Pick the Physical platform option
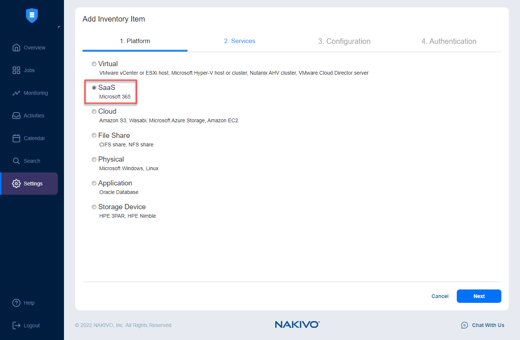This screenshot has width=520, height=340. pyautogui.click(x=94, y=159)
